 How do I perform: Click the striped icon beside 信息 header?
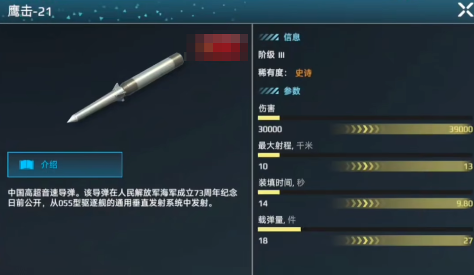tap(269, 37)
